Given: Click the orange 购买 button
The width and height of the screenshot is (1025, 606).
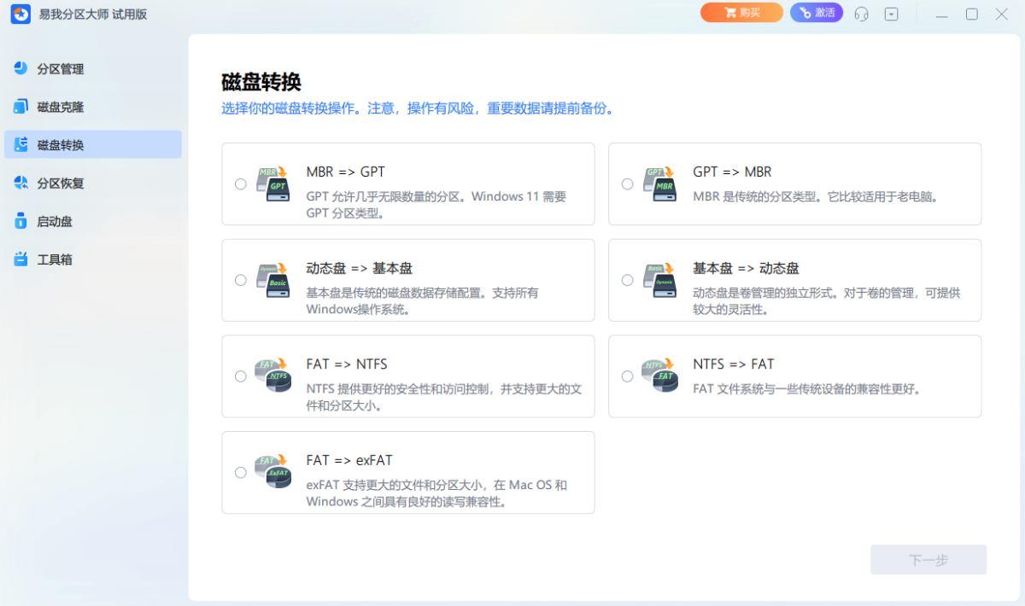Looking at the screenshot, I should point(741,13).
